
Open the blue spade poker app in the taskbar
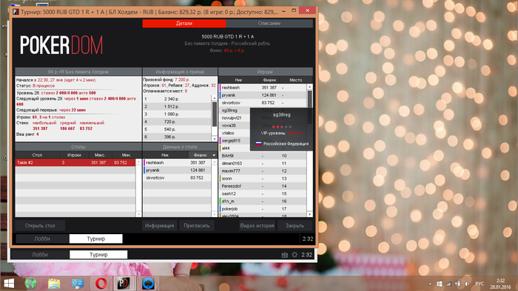148,284
